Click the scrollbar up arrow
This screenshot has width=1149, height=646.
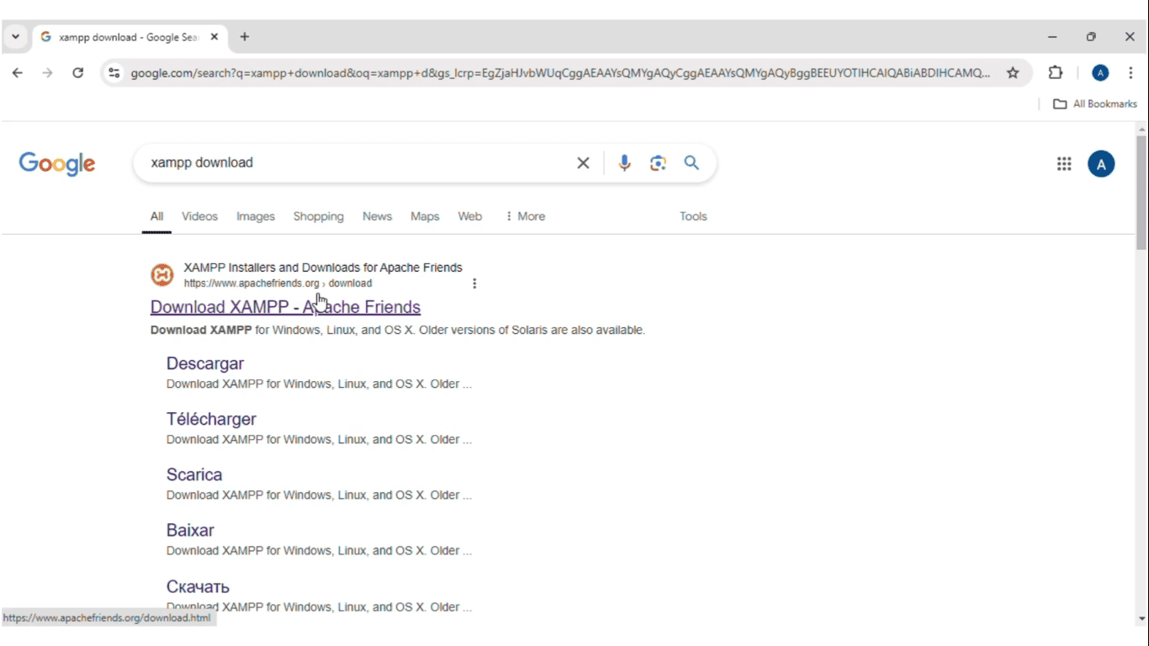point(1141,129)
